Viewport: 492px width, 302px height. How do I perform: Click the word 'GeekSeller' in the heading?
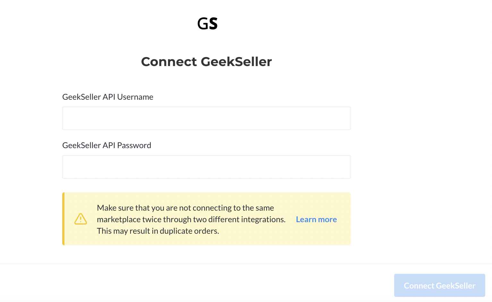click(x=236, y=62)
